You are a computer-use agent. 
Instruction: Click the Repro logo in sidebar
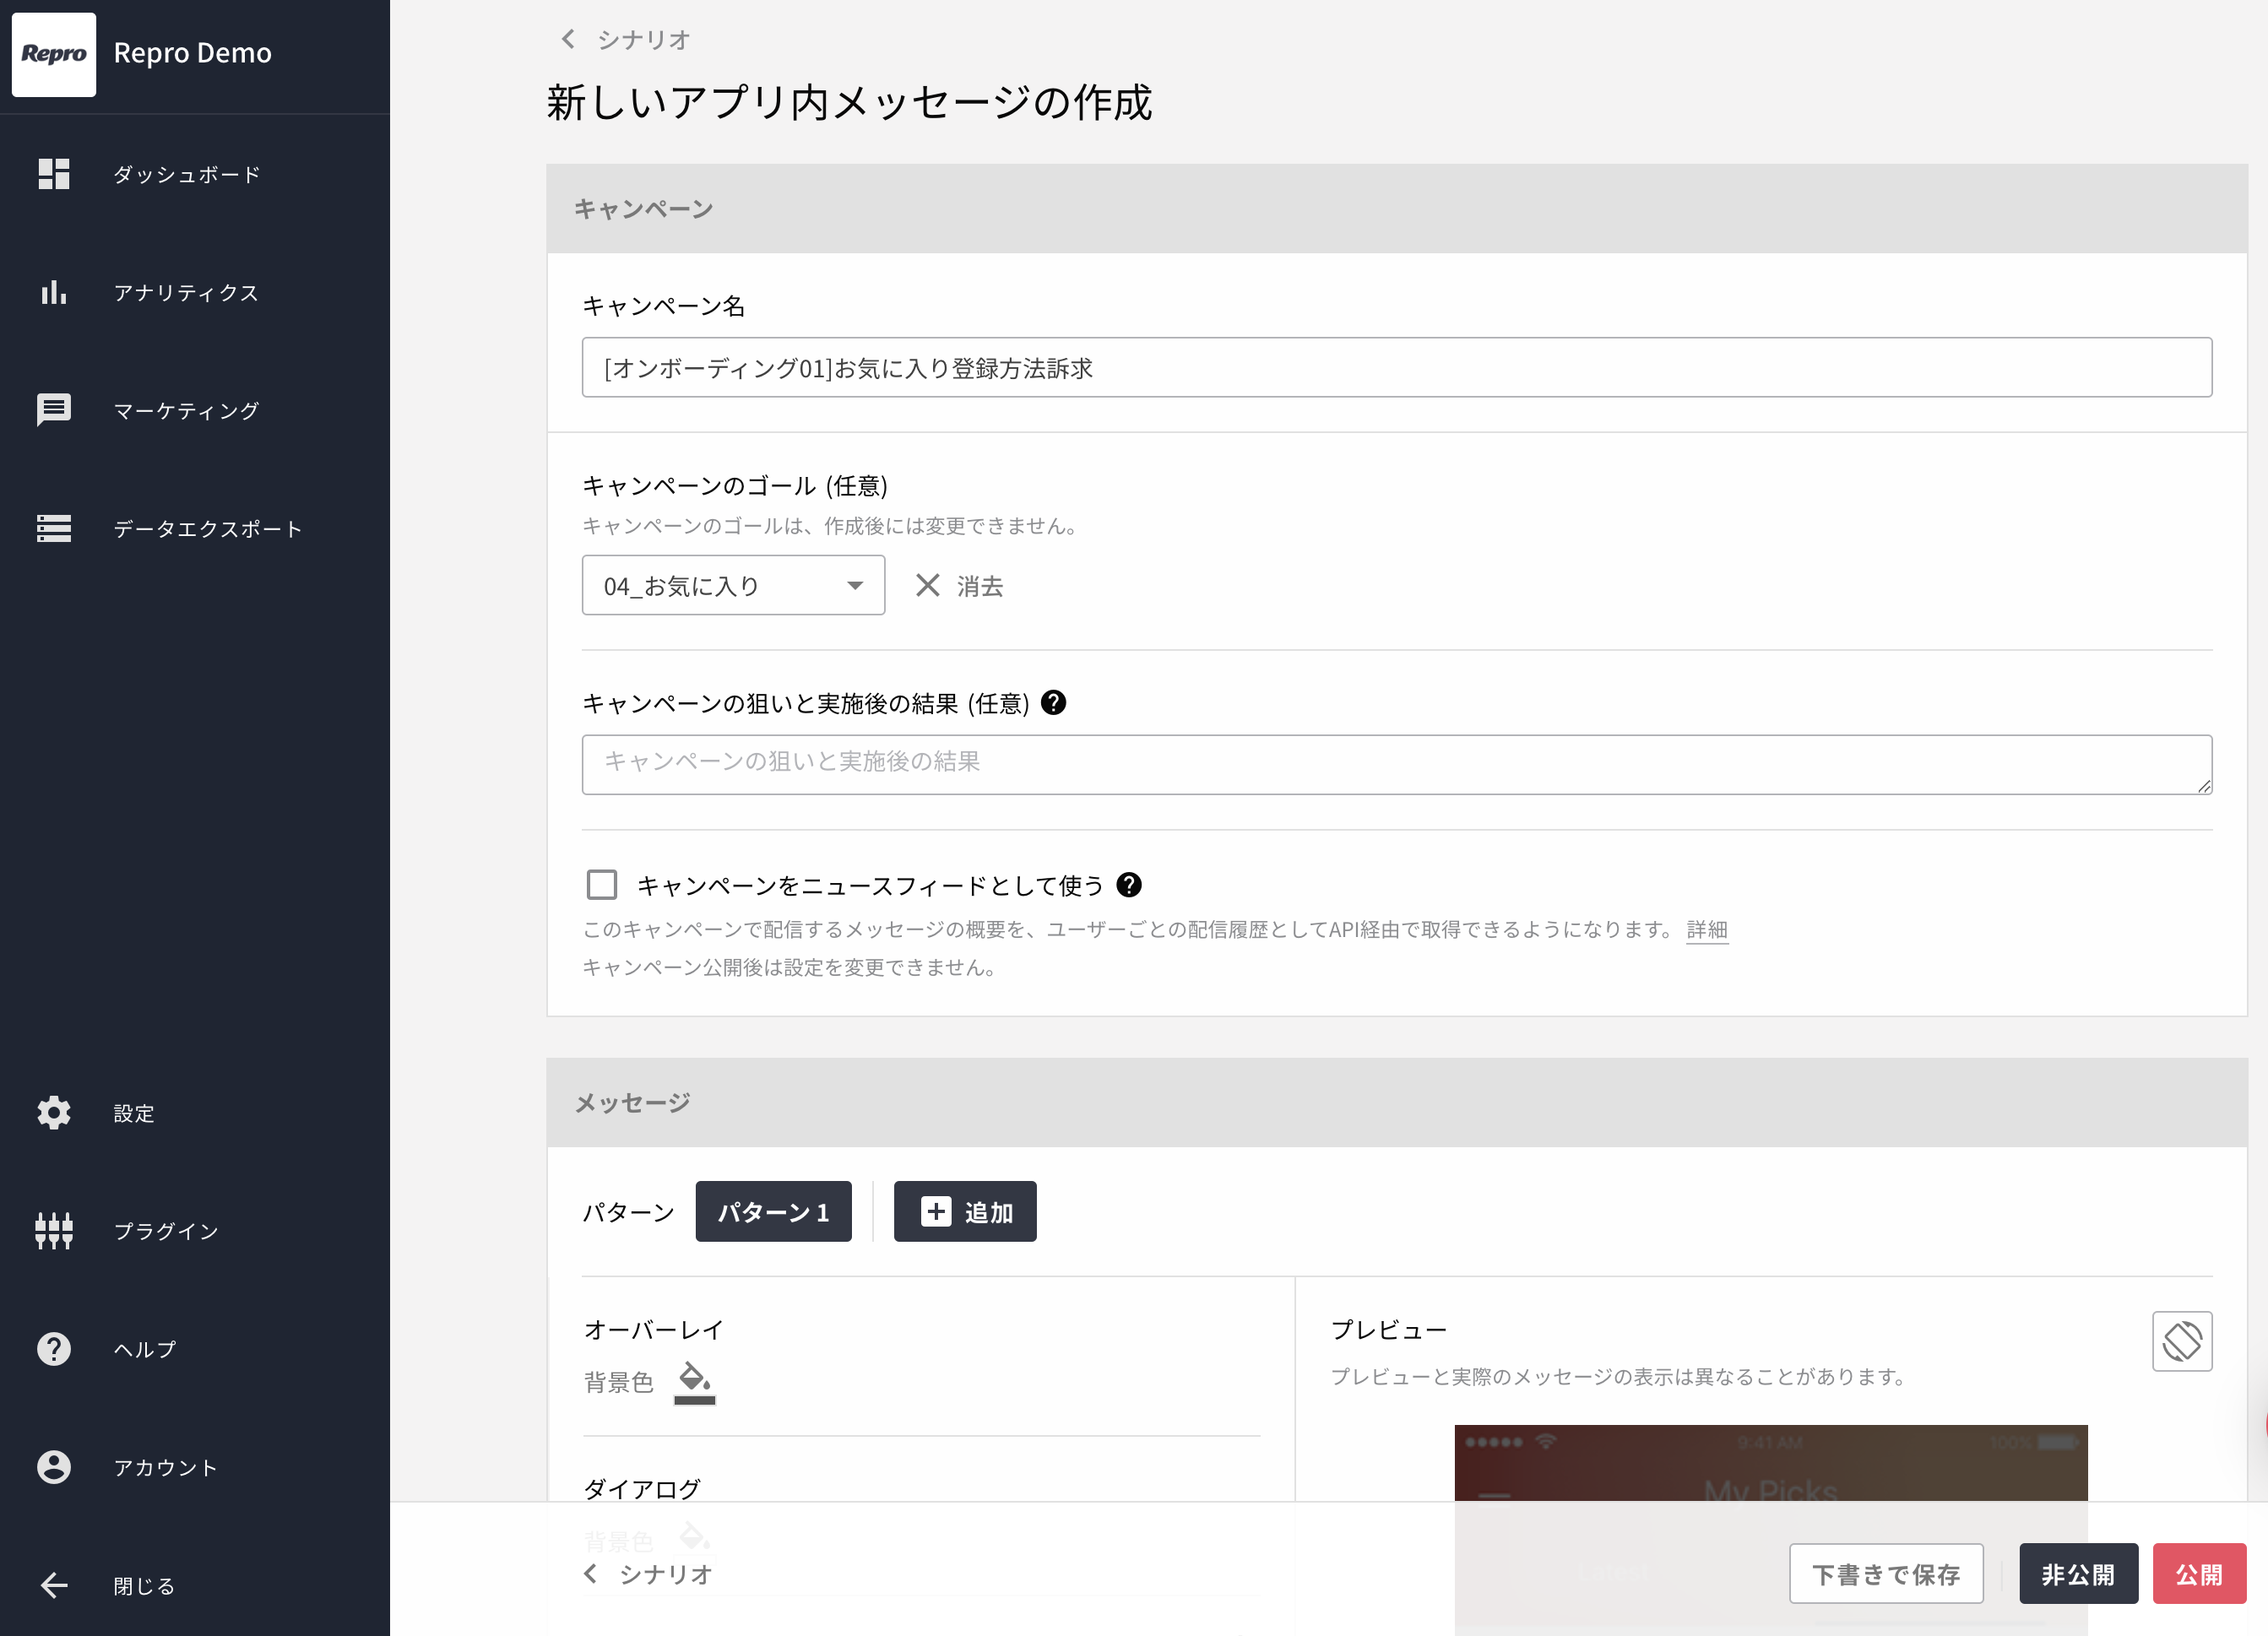tap(54, 54)
